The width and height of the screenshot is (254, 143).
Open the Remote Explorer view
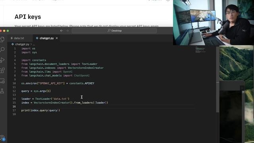(2, 81)
